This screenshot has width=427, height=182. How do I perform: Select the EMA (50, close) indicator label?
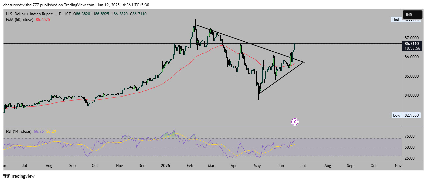click(x=20, y=19)
